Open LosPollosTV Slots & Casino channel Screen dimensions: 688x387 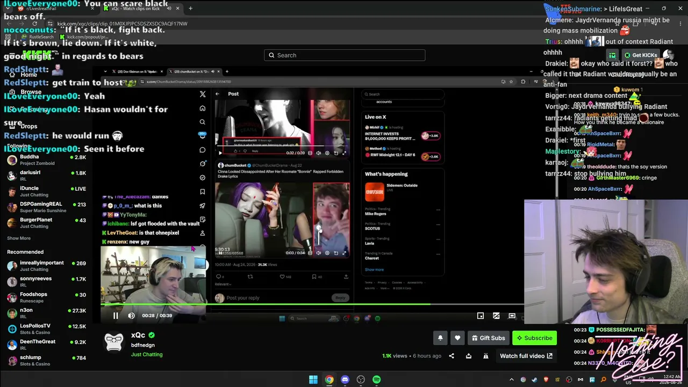tap(46, 328)
